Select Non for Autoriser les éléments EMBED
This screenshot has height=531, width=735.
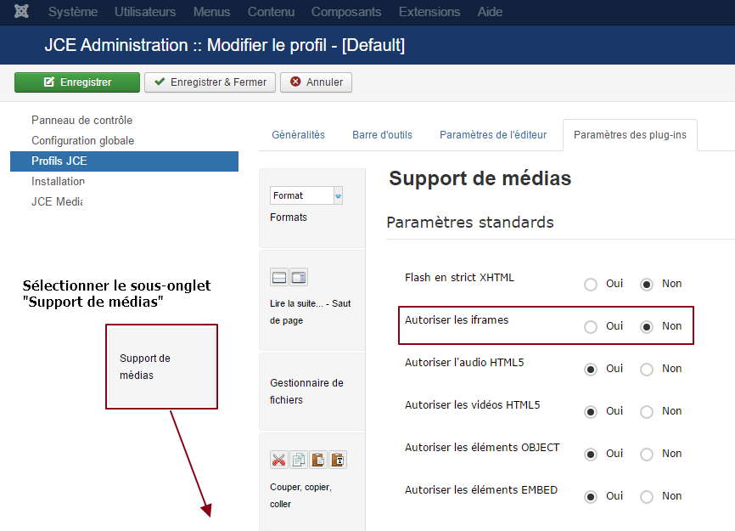647,497
